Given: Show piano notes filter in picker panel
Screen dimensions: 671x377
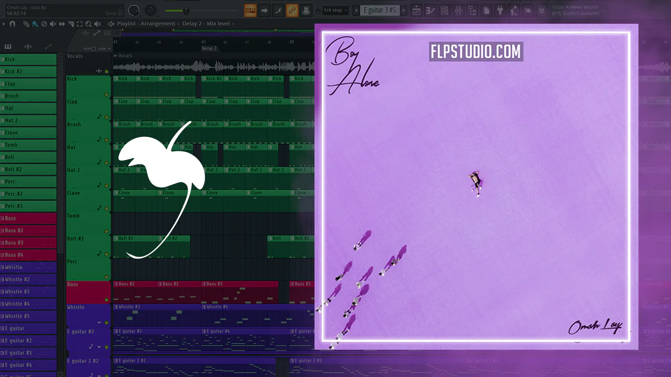Looking at the screenshot, I should tap(8, 47).
